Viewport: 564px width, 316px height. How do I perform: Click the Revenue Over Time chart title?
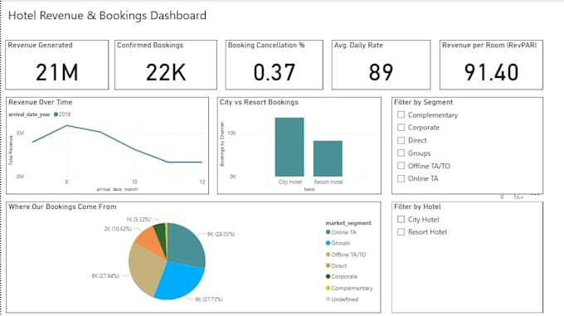(x=41, y=102)
